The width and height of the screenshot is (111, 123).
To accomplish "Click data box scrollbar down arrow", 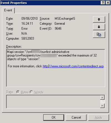I will pos(102,106).
